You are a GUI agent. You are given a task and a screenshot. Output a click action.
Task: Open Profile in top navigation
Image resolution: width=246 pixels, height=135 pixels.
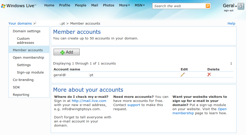(65, 5)
